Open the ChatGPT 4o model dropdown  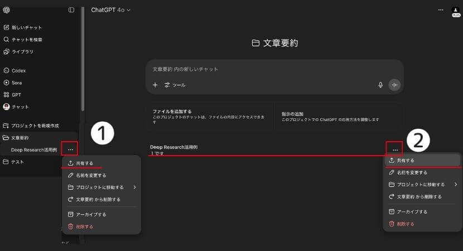(x=111, y=9)
